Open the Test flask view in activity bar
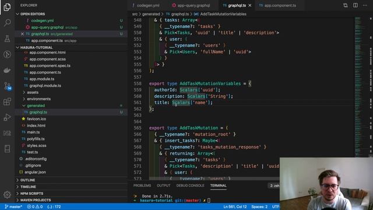The height and width of the screenshot is (210, 373). (7, 38)
